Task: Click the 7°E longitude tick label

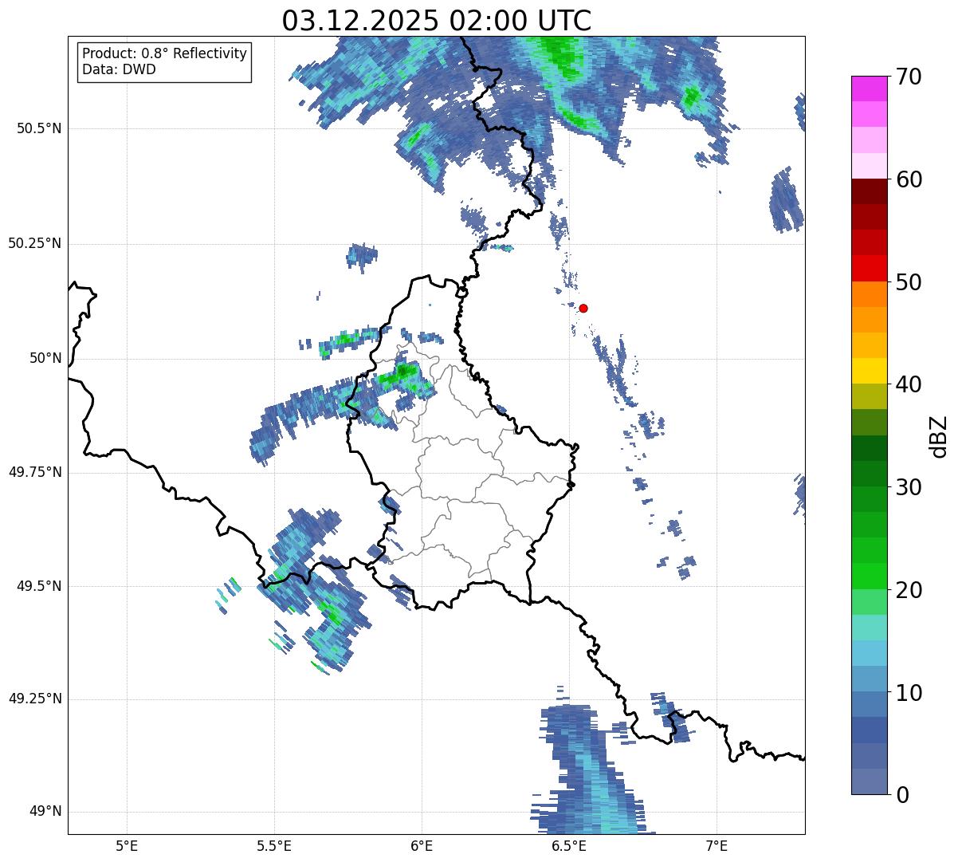Action: 717,845
